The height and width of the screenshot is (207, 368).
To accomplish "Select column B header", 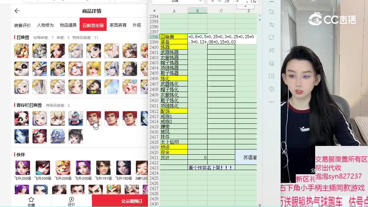I will (198, 11).
